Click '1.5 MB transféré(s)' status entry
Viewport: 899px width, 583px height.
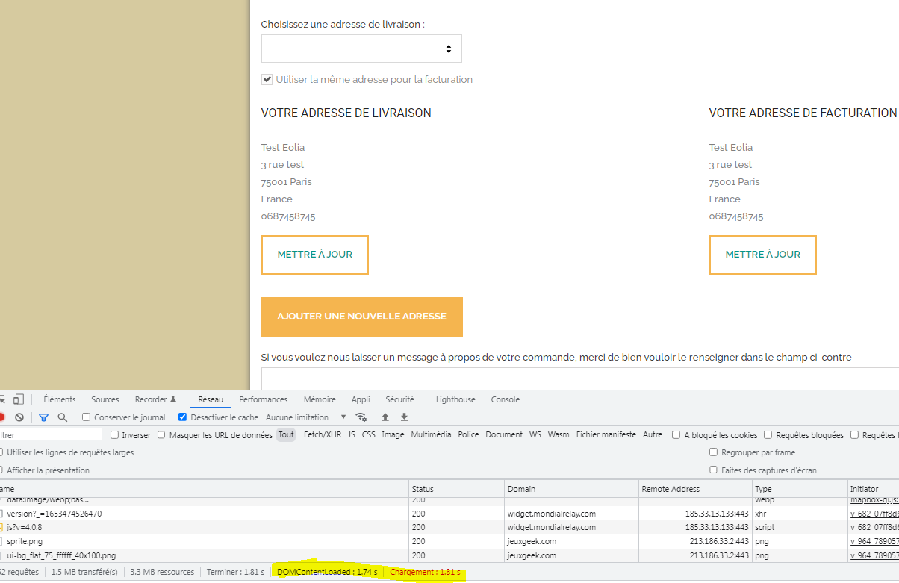[84, 572]
